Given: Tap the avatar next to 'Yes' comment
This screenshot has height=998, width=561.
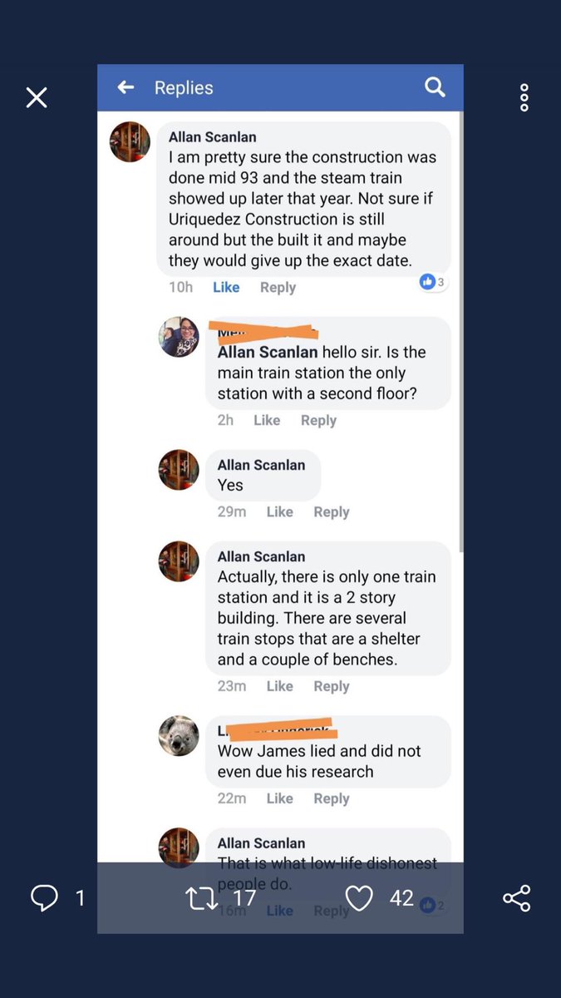Looking at the screenshot, I should [179, 470].
